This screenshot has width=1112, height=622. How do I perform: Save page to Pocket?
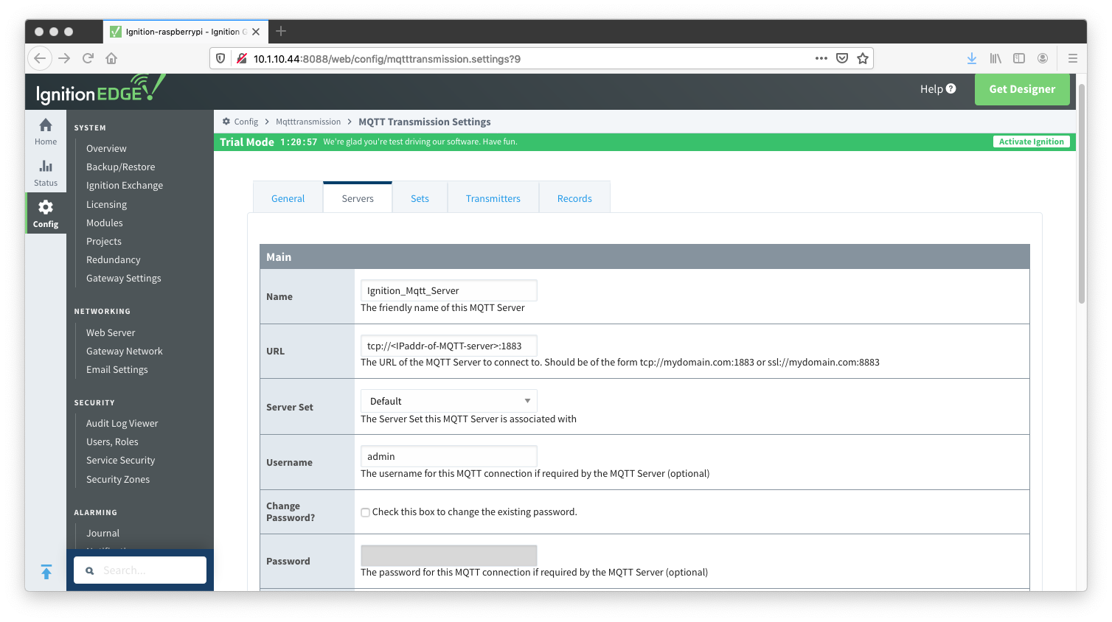[x=842, y=58]
